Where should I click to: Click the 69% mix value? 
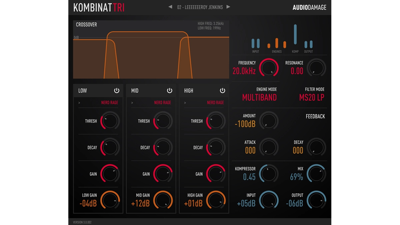coord(297,177)
